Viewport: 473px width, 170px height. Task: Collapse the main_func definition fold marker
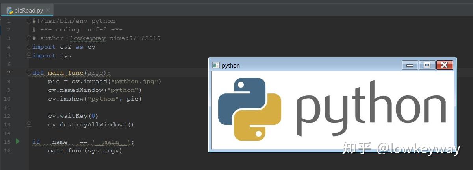point(29,73)
